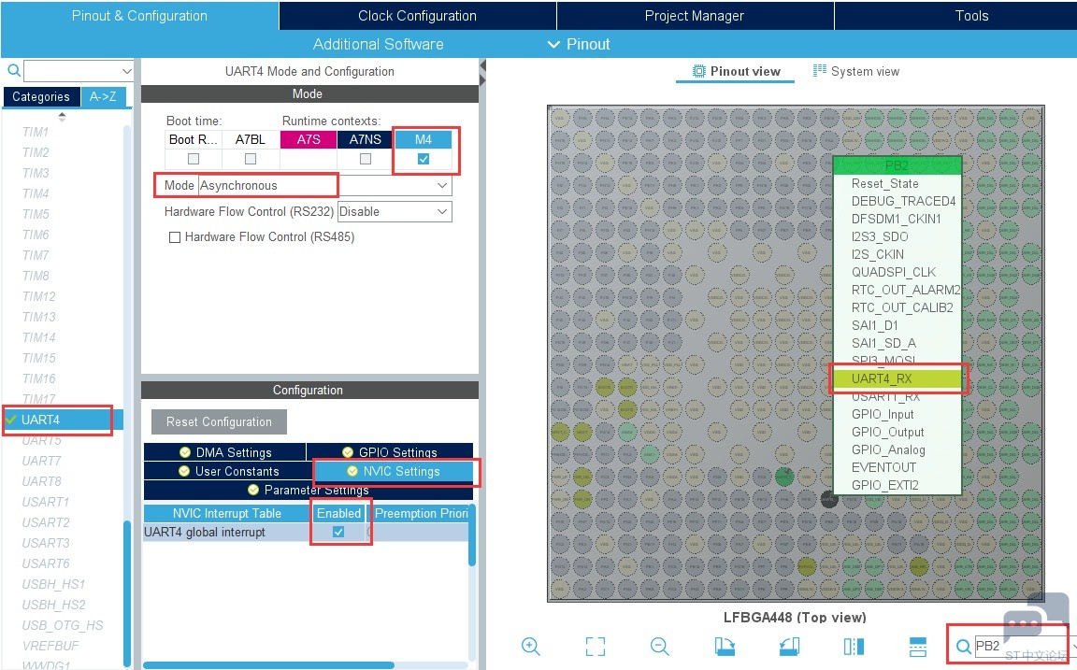Click the zoom in icon below pinout

click(531, 646)
